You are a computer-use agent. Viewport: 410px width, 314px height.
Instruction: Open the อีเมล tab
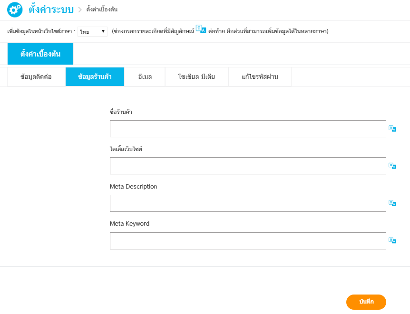[x=145, y=77]
